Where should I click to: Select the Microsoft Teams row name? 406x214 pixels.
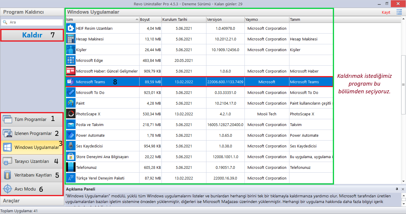click(91, 82)
